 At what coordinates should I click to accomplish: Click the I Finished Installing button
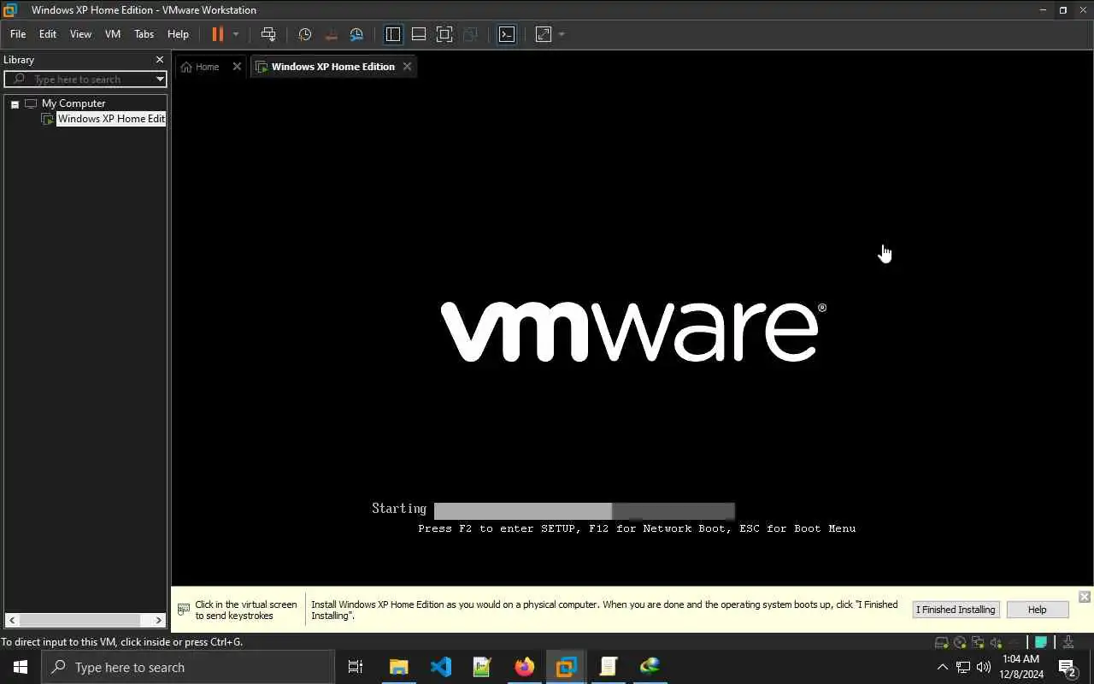(x=956, y=610)
